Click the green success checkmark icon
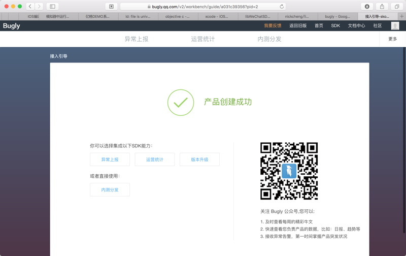 [x=181, y=103]
